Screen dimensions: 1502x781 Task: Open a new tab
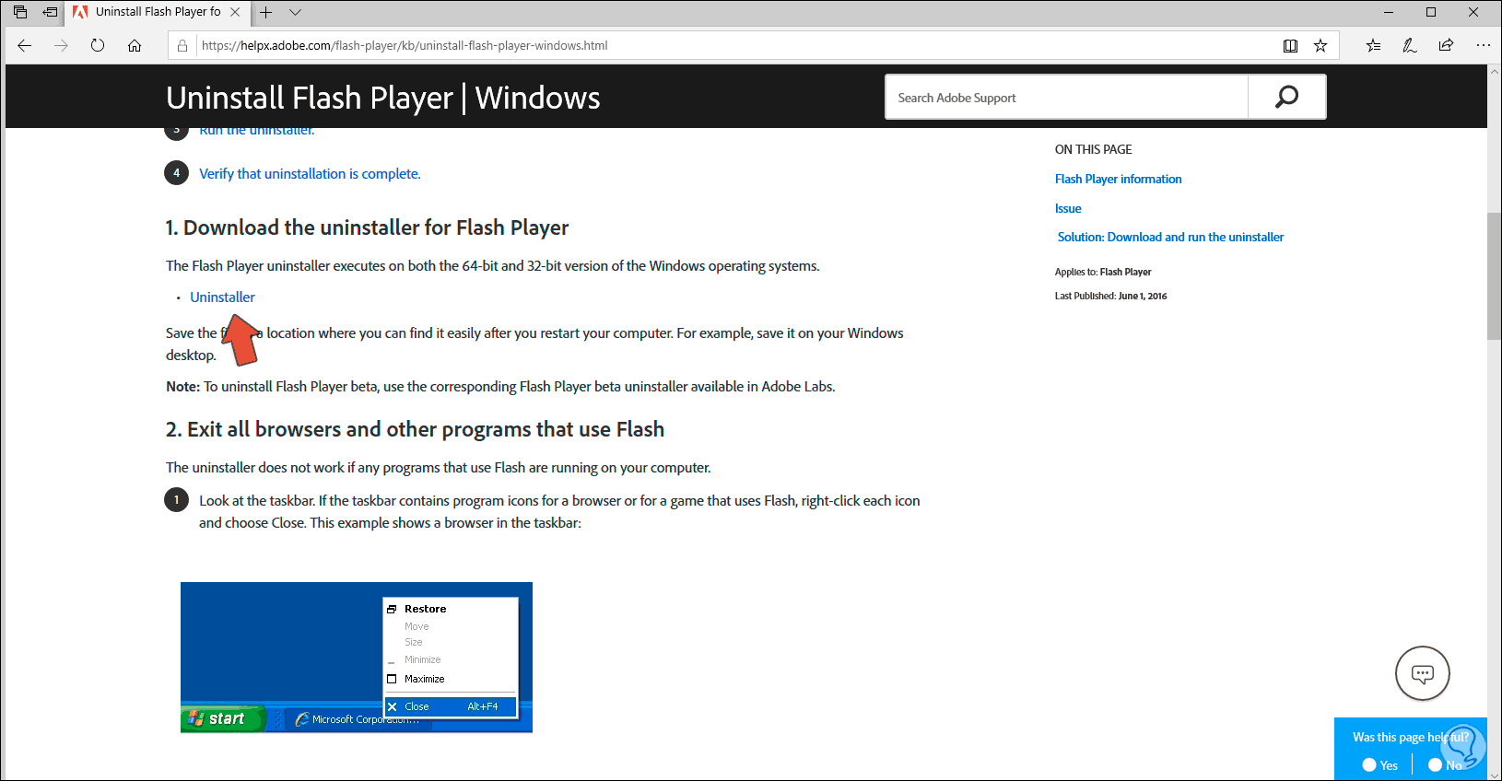265,12
